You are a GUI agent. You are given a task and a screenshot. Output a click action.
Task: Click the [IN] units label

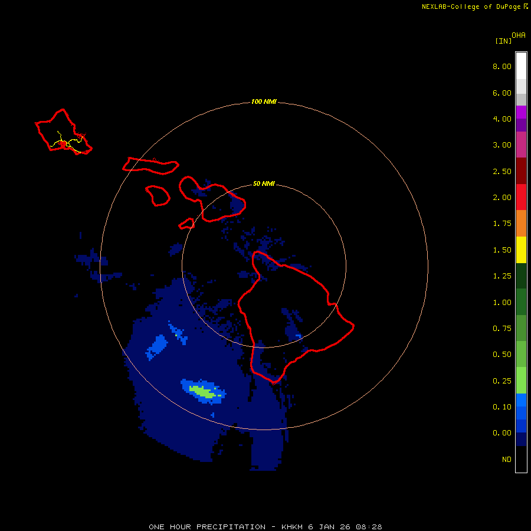(x=503, y=41)
